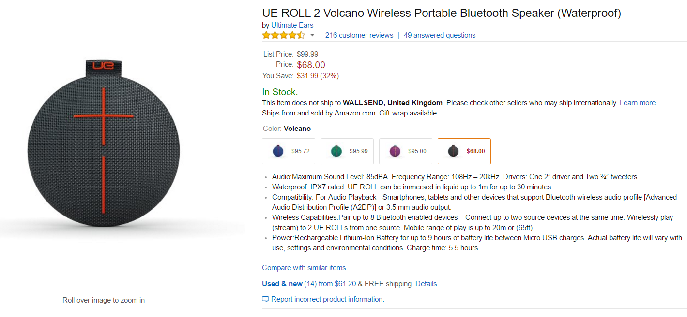The width and height of the screenshot is (687, 317).
Task: Select the Volcano black color at $68.00
Action: 464,151
